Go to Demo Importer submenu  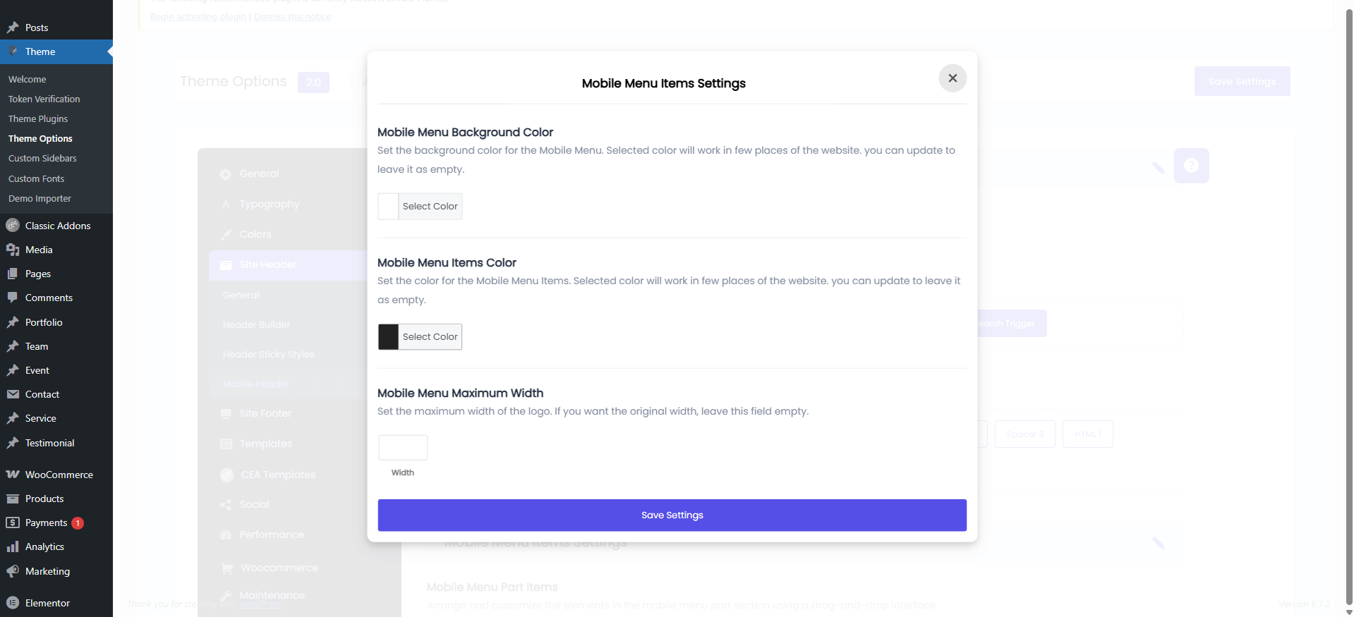coord(40,199)
